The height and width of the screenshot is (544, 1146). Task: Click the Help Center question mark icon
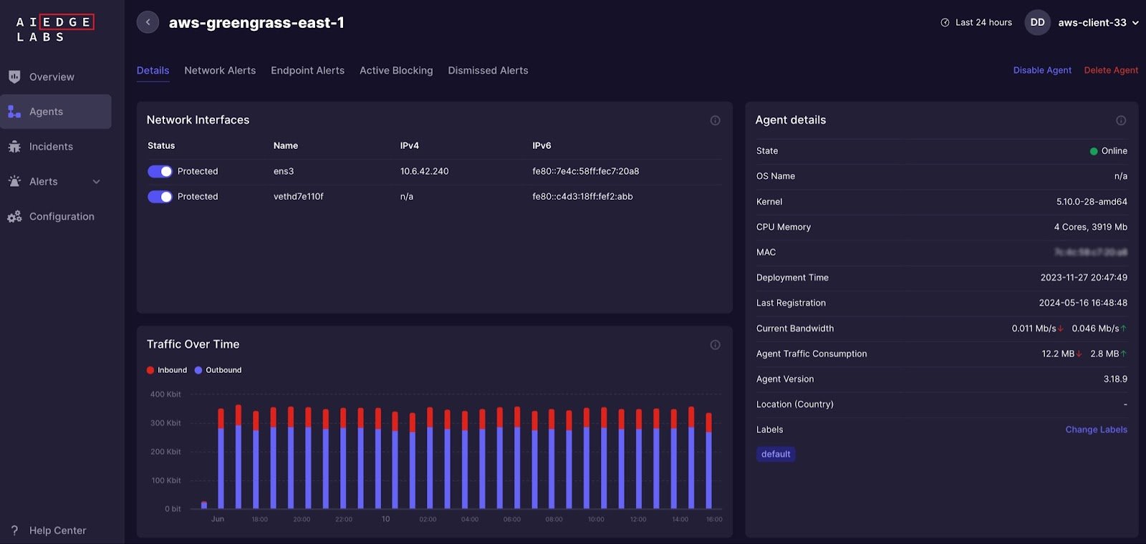pyautogui.click(x=14, y=530)
